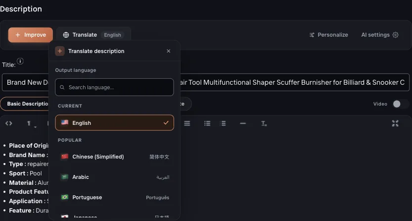The image size is (412, 221).
Task: Click the globe icon beside Translate
Action: pos(66,35)
